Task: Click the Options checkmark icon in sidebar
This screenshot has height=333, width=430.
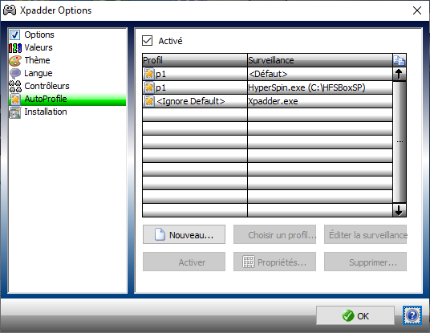Action: pos(14,35)
